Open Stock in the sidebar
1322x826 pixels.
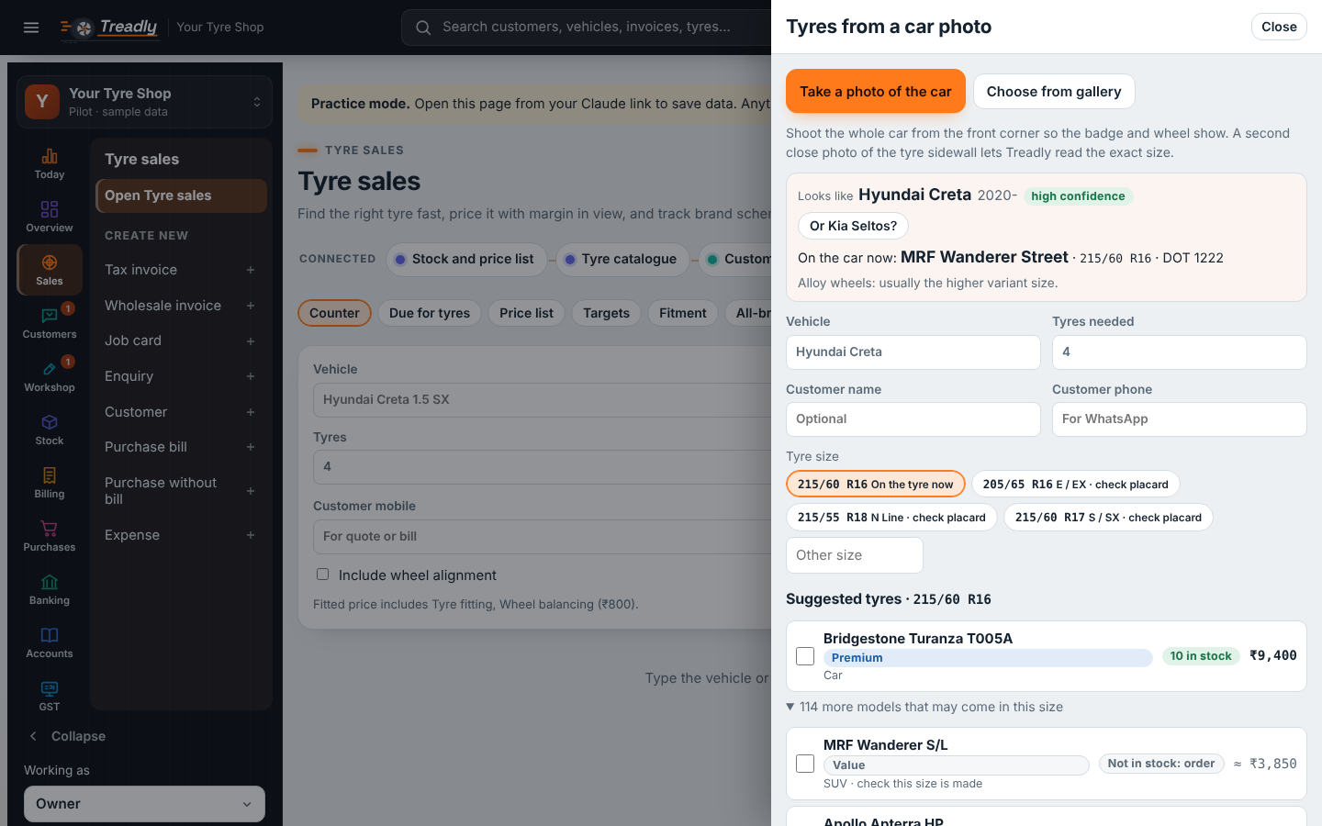coord(50,430)
